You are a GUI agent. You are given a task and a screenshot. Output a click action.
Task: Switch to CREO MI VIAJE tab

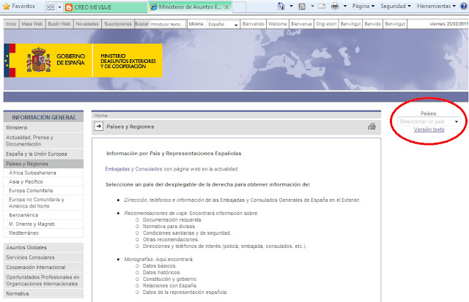[x=106, y=7]
